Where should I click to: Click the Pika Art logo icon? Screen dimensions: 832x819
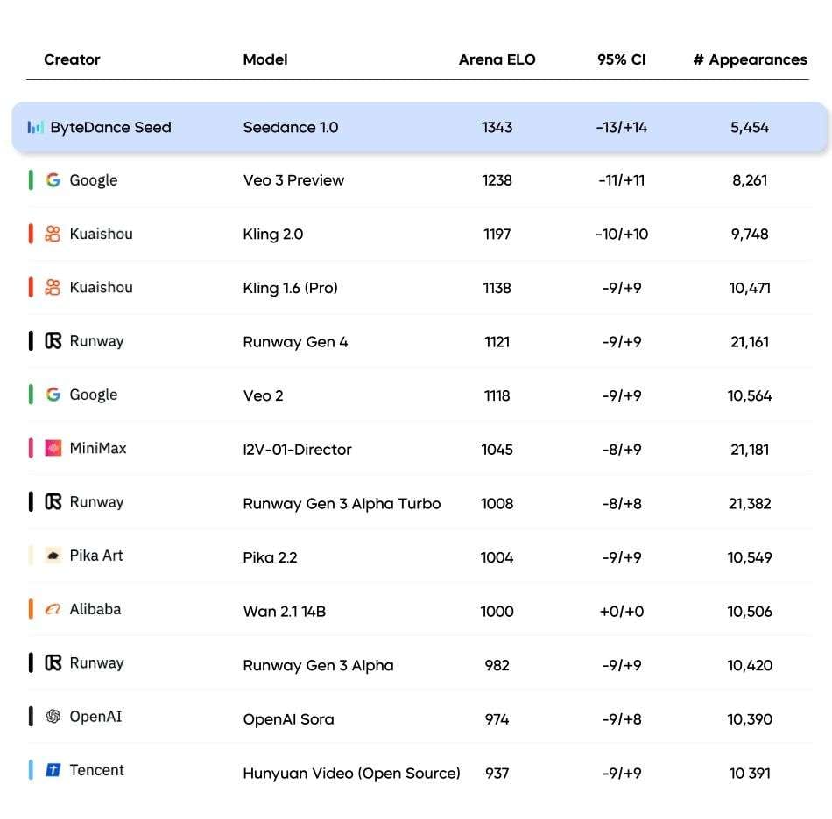[x=53, y=556]
